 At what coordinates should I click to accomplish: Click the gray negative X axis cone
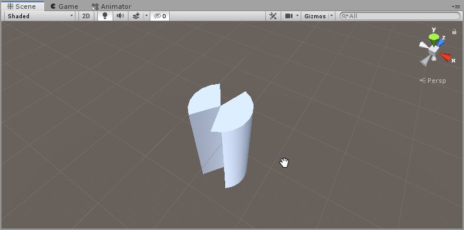(x=423, y=45)
